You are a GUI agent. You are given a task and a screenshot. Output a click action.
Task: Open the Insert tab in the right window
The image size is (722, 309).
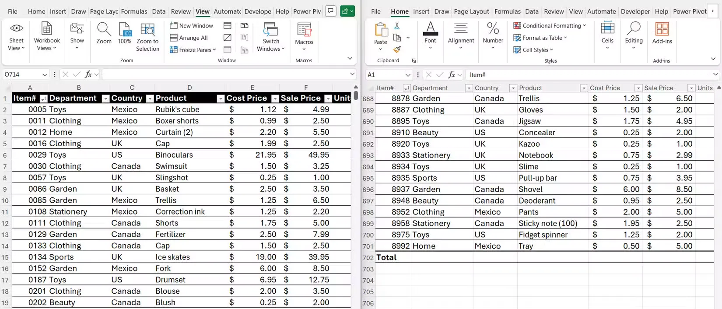(x=421, y=11)
